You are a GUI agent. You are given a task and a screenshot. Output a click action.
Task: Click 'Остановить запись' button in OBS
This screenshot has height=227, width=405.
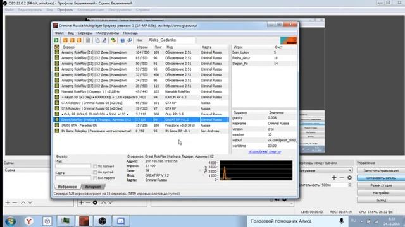tap(381, 178)
